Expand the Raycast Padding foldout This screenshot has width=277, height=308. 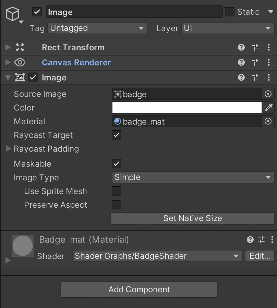pyautogui.click(x=9, y=149)
